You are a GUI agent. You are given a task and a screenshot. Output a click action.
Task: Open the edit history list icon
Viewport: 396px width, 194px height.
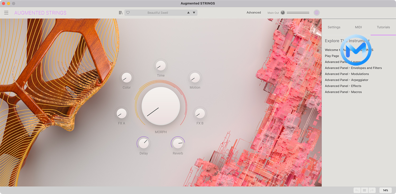point(365,190)
